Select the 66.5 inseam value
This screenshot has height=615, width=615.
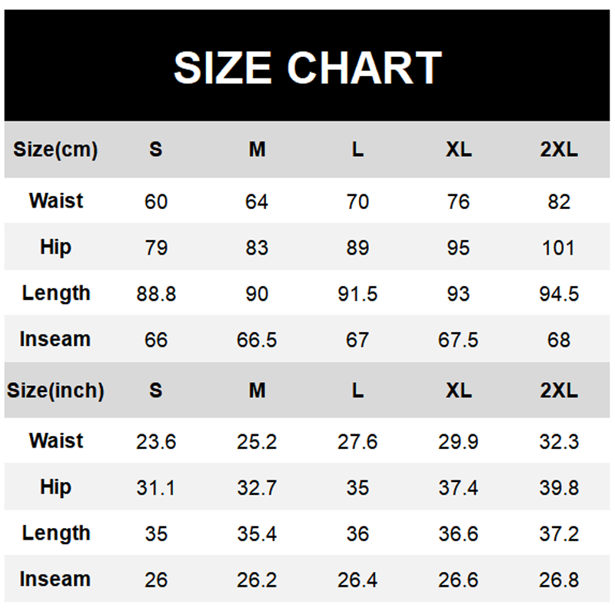tap(257, 340)
